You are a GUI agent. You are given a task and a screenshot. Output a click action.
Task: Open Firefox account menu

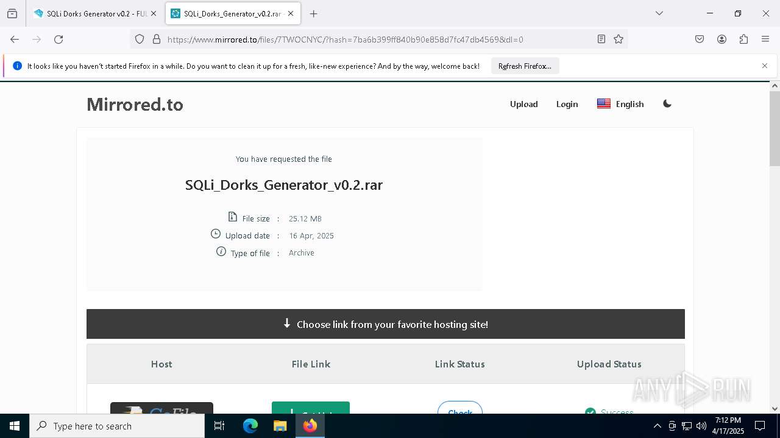pos(721,40)
